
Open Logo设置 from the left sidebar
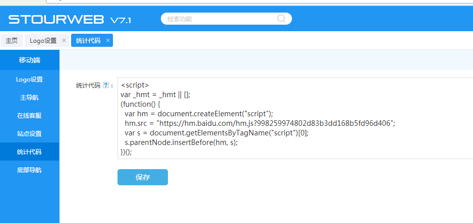click(29, 79)
